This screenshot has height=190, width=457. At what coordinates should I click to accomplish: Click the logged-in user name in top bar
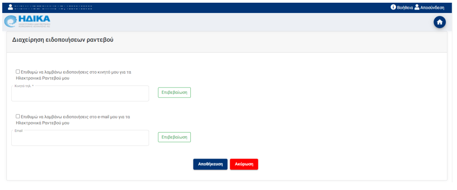(53, 8)
